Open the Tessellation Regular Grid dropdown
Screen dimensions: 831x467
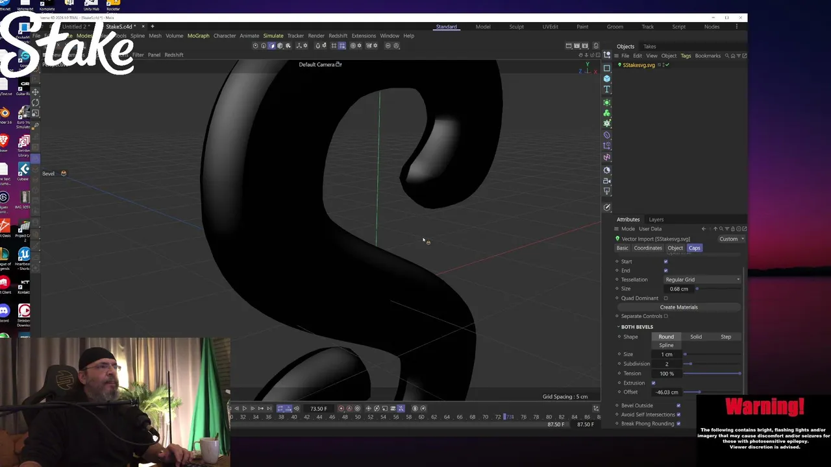(702, 280)
